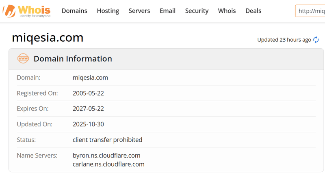
Task: Open the Hosting menu
Action: [108, 11]
